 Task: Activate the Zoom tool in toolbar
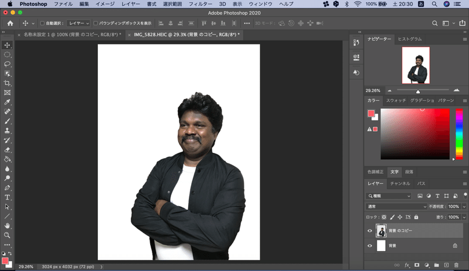pos(8,235)
